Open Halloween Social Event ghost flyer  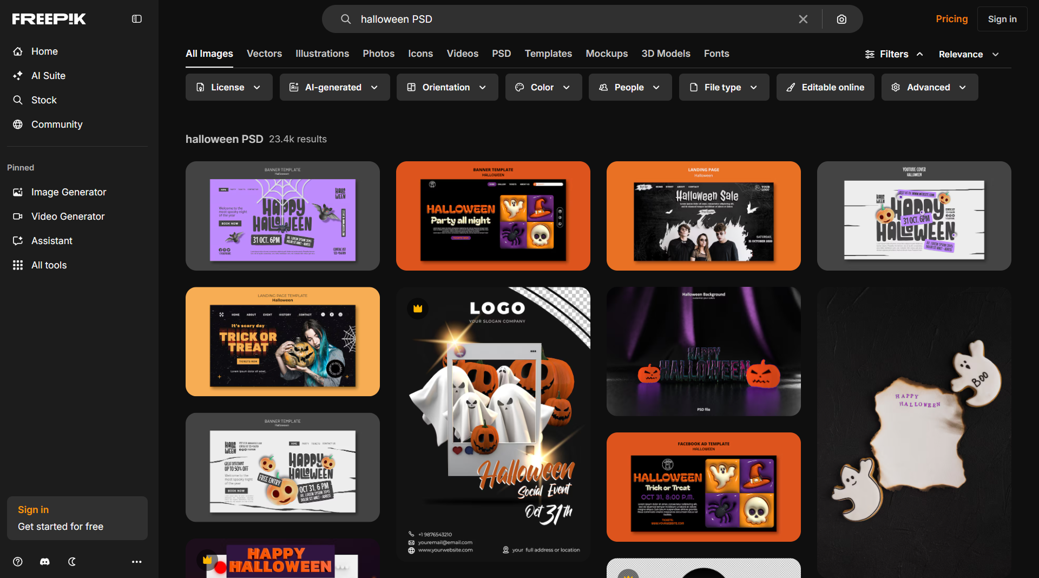(493, 424)
